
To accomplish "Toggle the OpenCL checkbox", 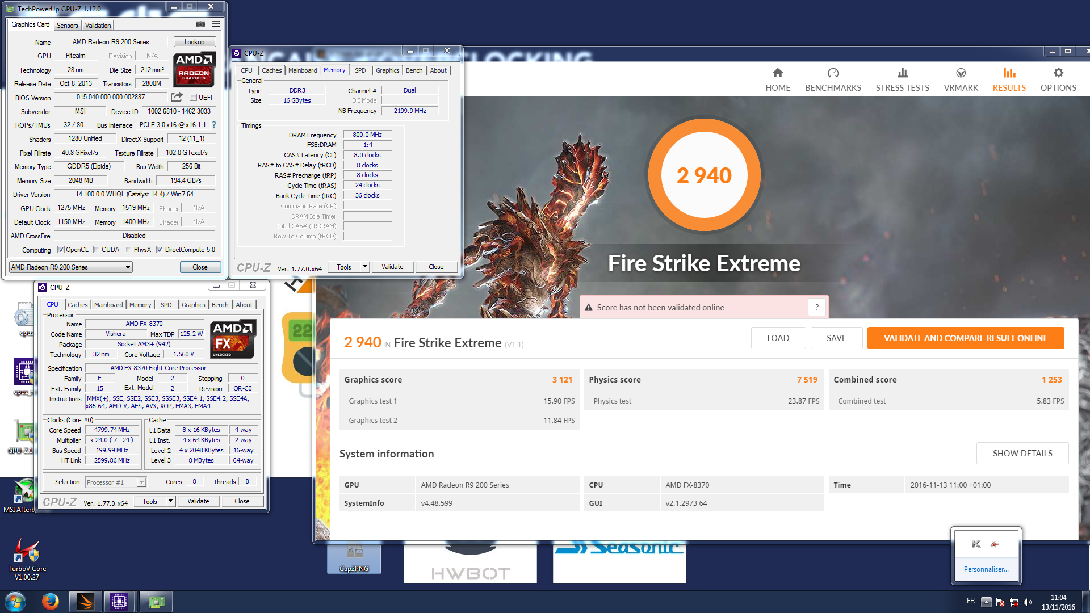I will 61,250.
